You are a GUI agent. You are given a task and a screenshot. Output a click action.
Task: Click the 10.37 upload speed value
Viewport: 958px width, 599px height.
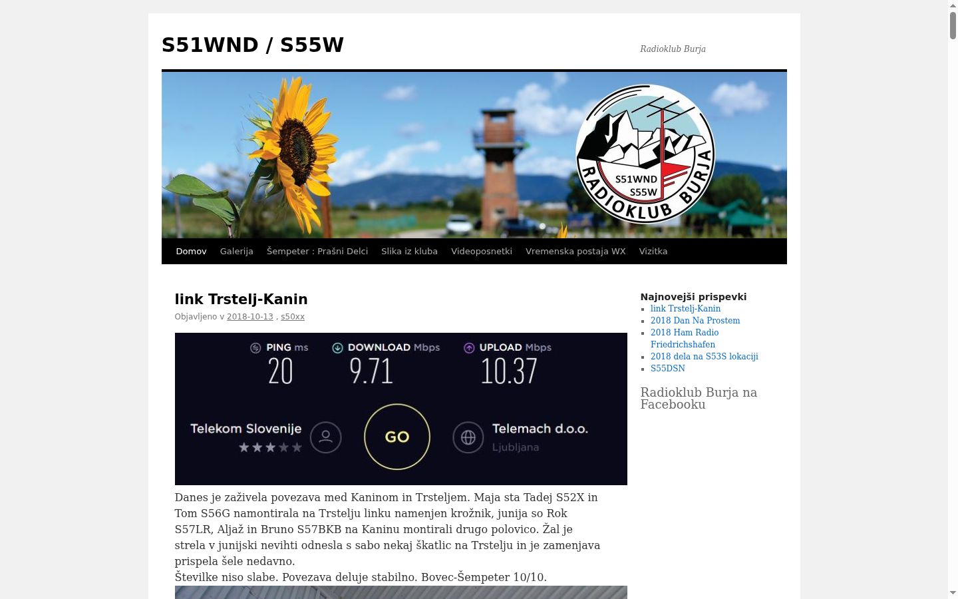point(509,371)
